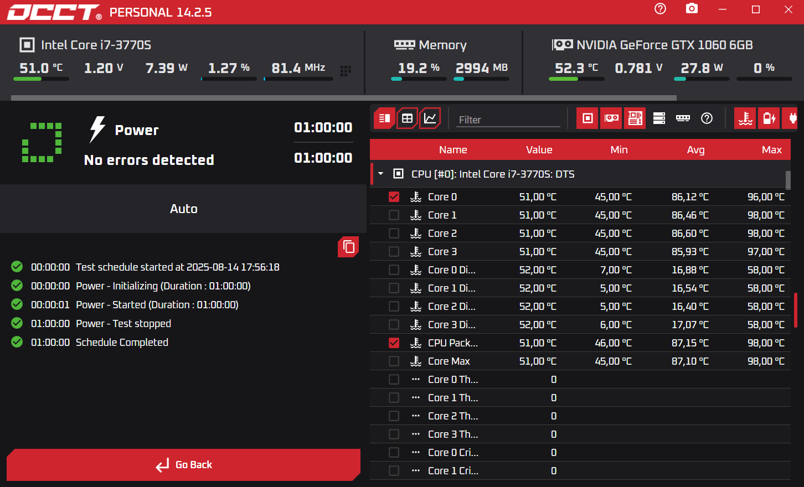Image resolution: width=804 pixels, height=487 pixels.
Task: Toggle the motherboard sensor filter
Action: [x=635, y=118]
